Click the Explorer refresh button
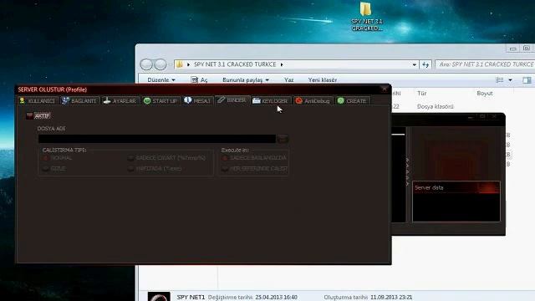Image resolution: width=535 pixels, height=301 pixels. click(x=425, y=64)
